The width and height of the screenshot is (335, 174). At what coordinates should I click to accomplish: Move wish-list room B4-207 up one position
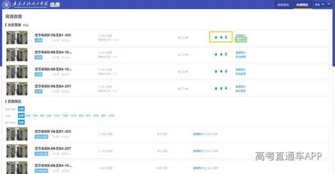click(x=216, y=88)
